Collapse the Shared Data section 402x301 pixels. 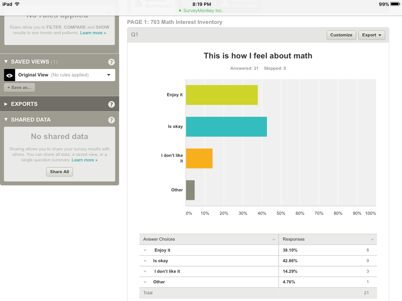6,120
